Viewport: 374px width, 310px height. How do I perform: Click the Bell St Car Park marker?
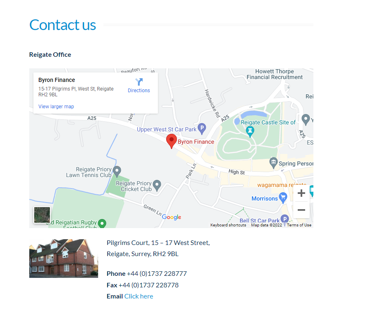pyautogui.click(x=285, y=219)
